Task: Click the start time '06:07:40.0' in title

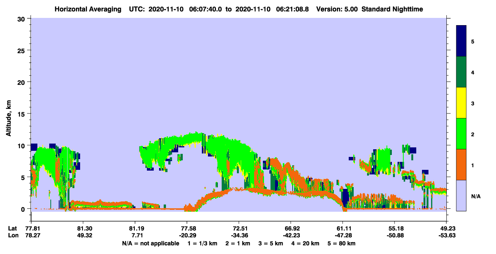Action: coord(205,9)
